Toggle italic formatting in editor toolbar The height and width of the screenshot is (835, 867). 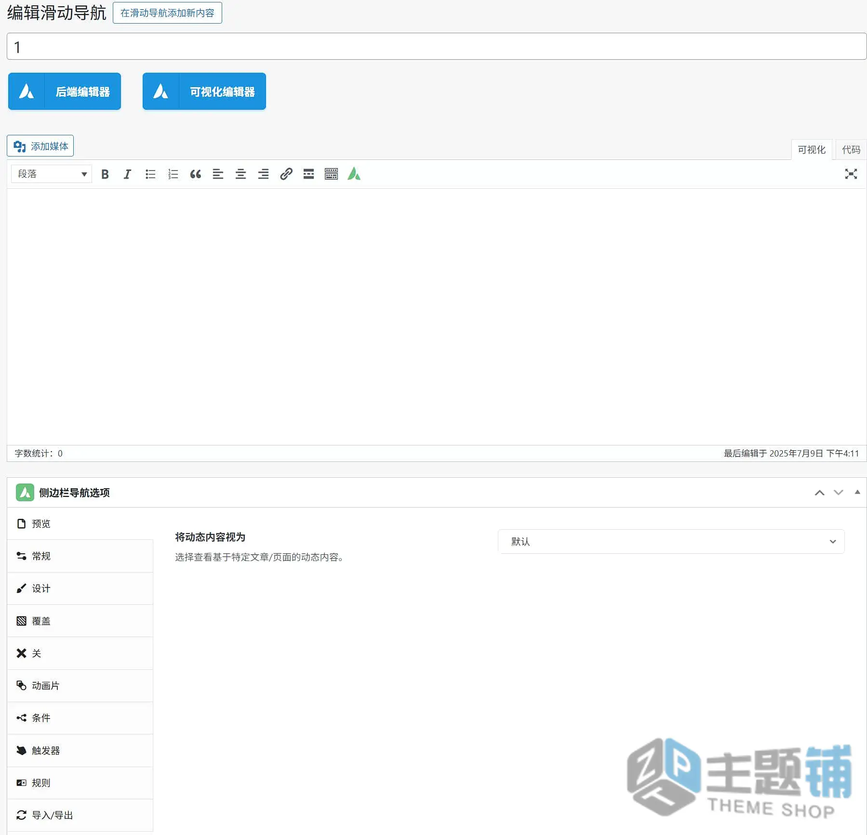[x=127, y=174]
